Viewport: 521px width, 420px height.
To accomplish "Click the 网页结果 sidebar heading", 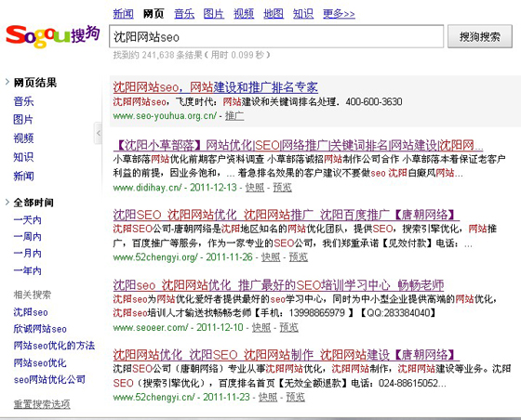I will pyautogui.click(x=35, y=83).
